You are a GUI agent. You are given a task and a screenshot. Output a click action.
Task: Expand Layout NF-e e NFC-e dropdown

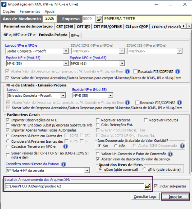[x=66, y=51]
